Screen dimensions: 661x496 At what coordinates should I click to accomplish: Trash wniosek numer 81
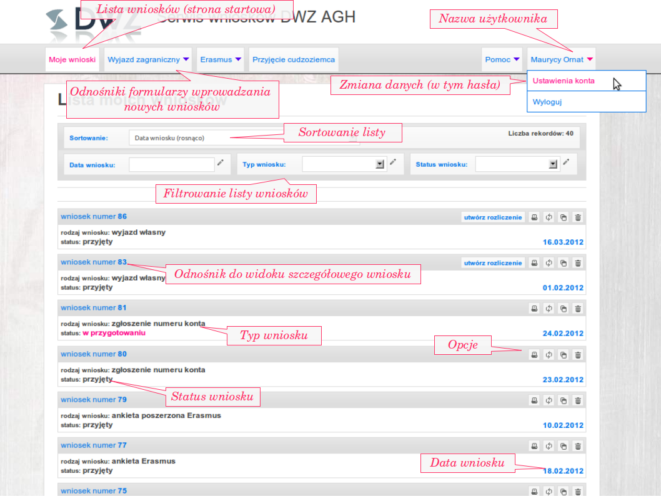pyautogui.click(x=578, y=309)
